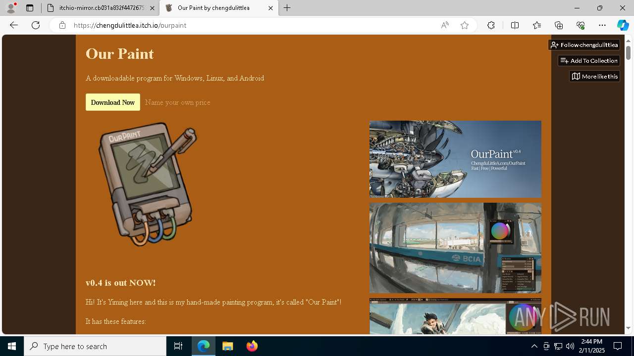Open Browser essentials heart icon
Viewport: 634px width, 356px height.
581,25
